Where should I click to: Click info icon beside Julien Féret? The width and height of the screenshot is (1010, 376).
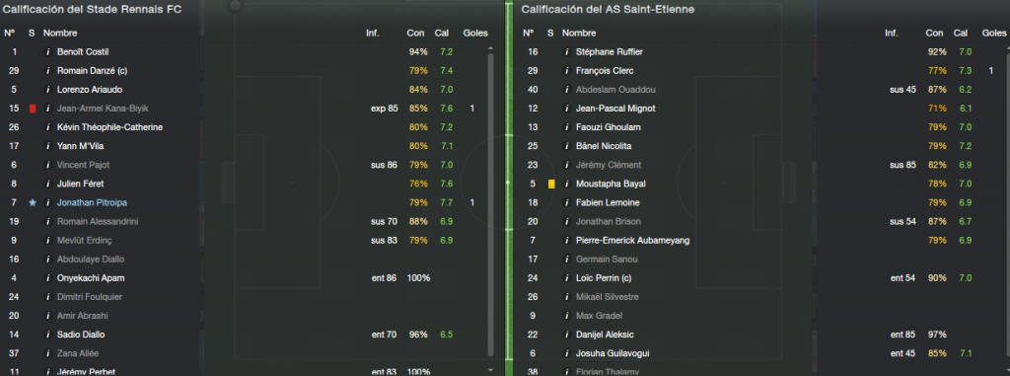point(47,184)
